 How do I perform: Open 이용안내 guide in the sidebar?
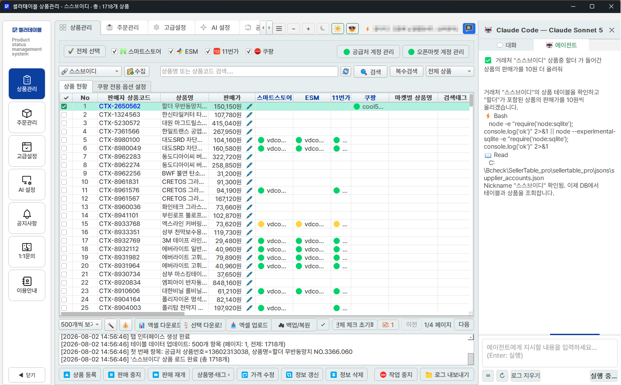click(x=27, y=285)
